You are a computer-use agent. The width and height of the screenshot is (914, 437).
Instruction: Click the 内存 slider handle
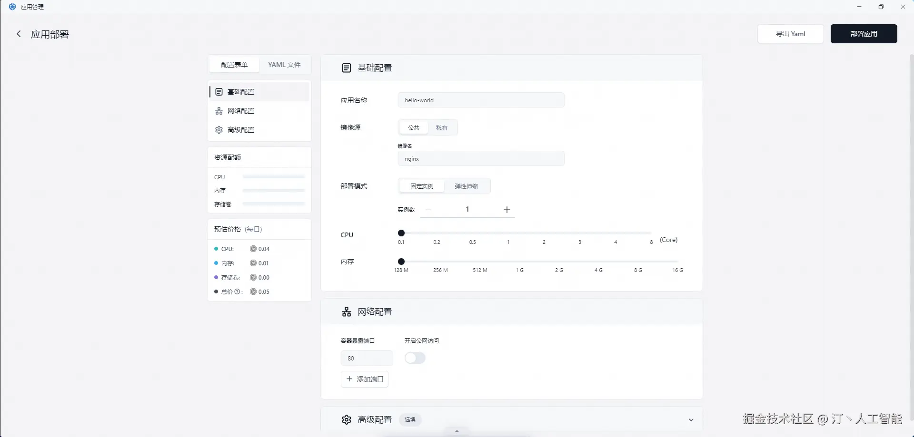point(401,262)
